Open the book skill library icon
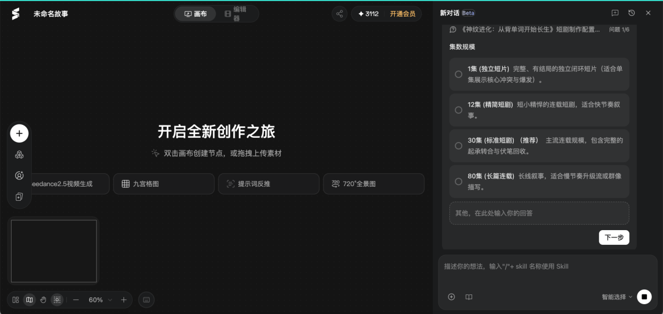The width and height of the screenshot is (663, 314). click(469, 297)
